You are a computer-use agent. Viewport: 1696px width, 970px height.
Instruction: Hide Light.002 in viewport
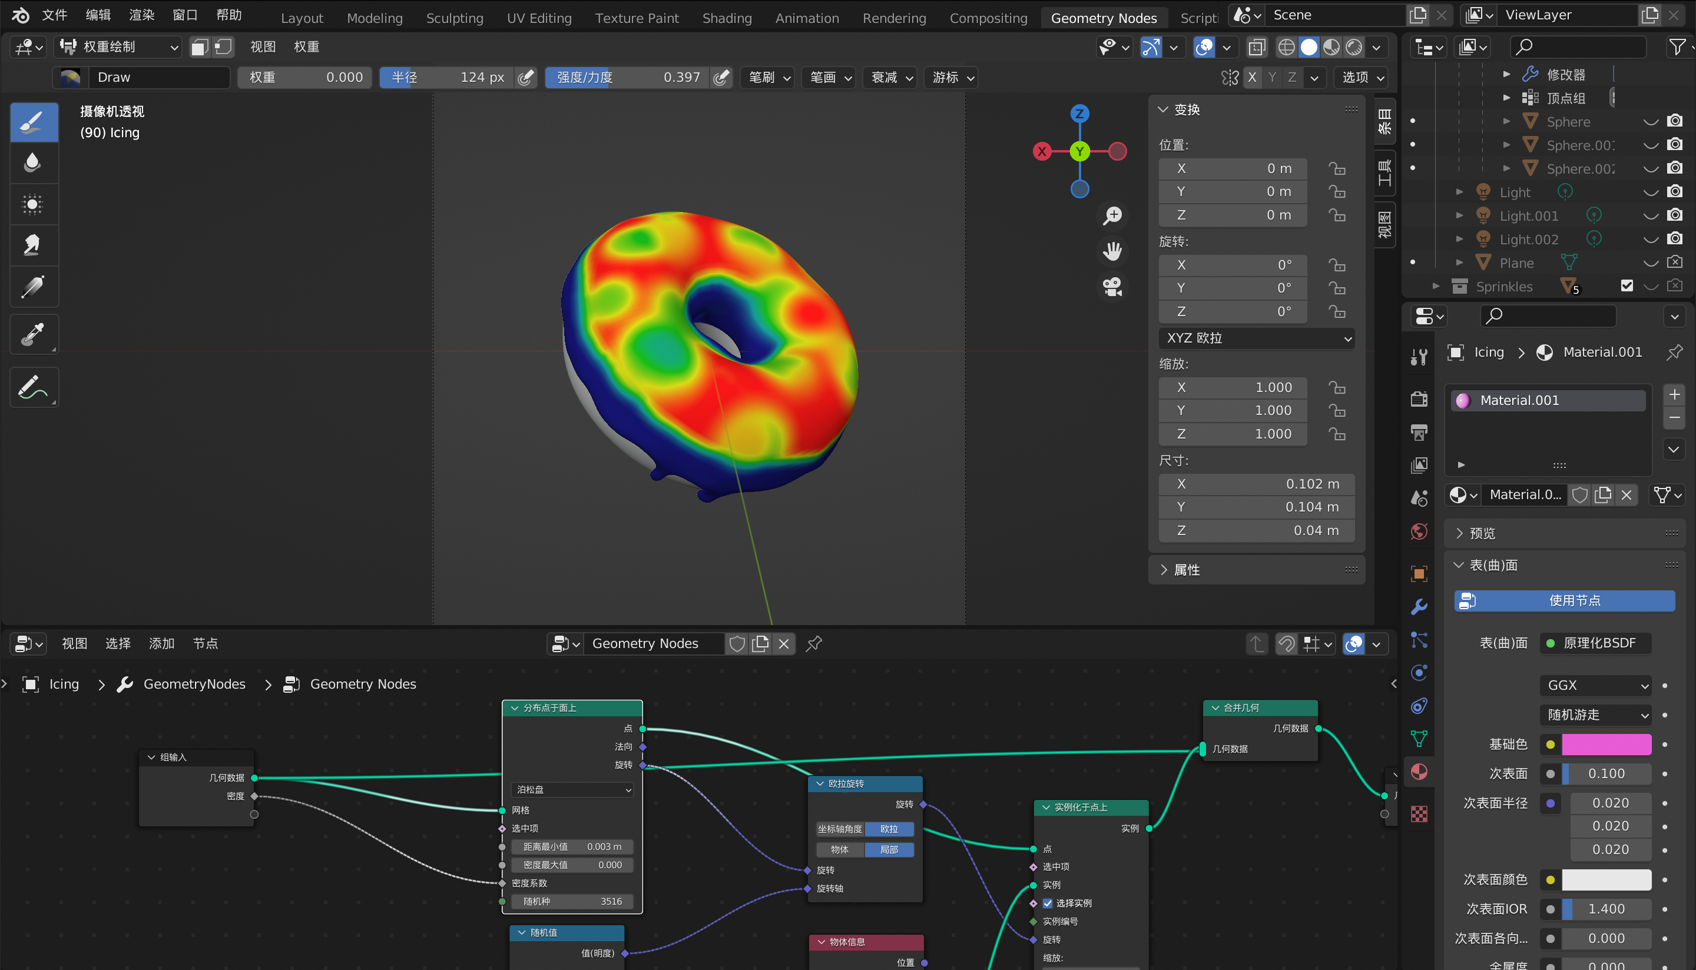click(1651, 239)
